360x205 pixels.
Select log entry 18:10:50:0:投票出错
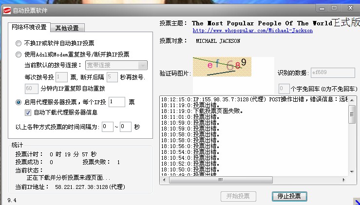pyautogui.click(x=190, y=170)
